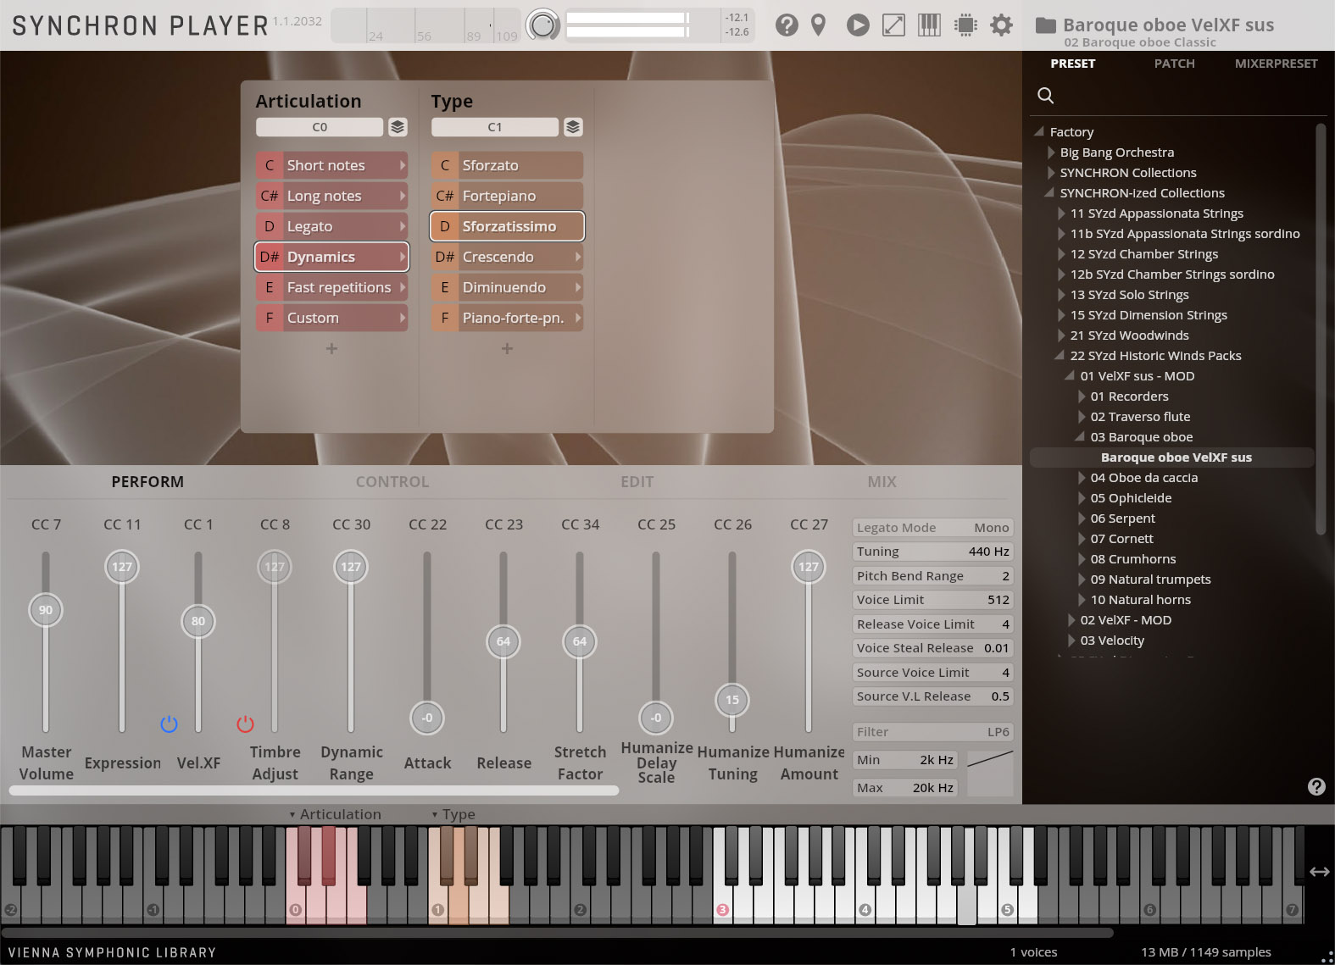This screenshot has height=965, width=1335.
Task: Open the Articulation dropdown above keyboard
Action: coord(335,814)
